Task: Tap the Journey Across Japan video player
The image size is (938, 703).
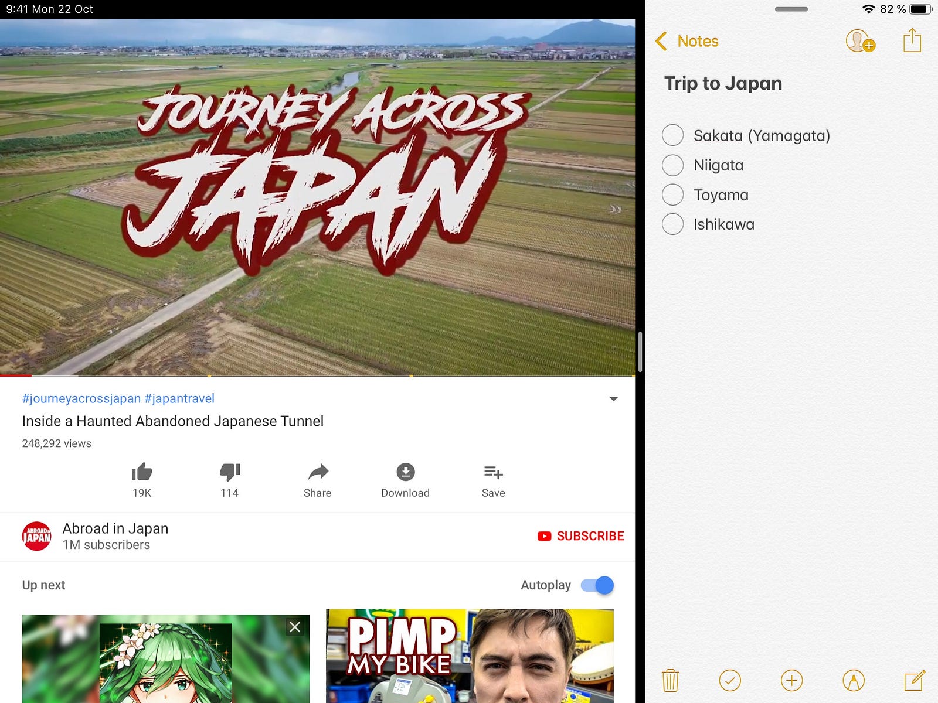Action: pyautogui.click(x=318, y=197)
